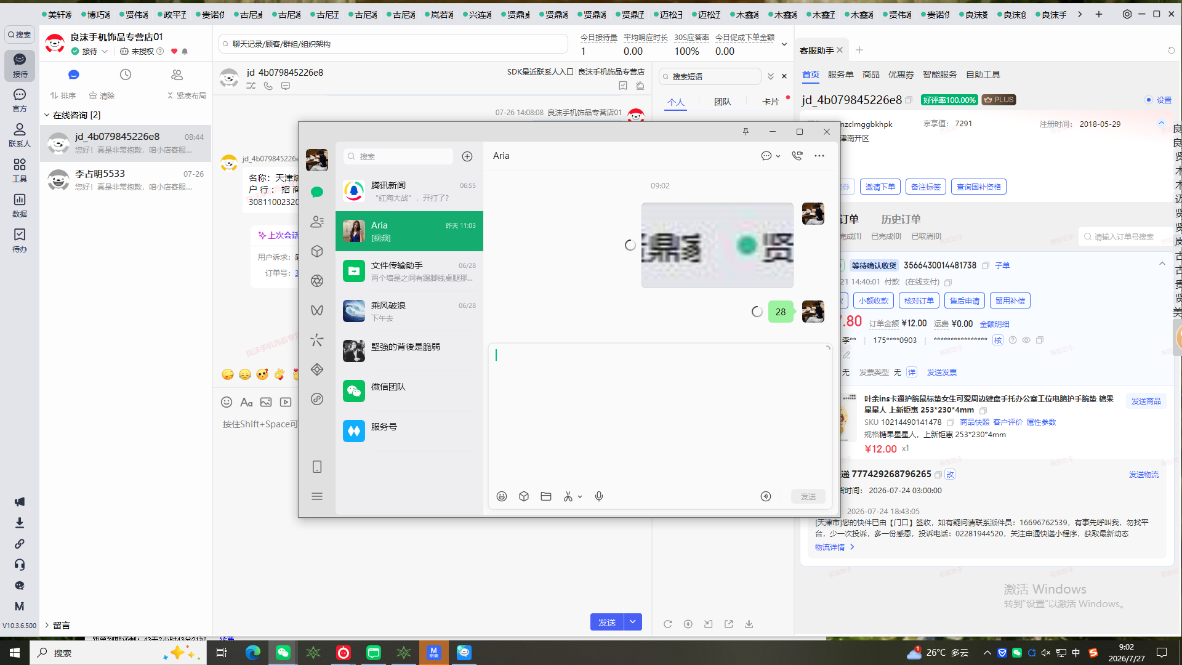Click folder icon to send file in WeChat
This screenshot has width=1182, height=665.
[546, 496]
